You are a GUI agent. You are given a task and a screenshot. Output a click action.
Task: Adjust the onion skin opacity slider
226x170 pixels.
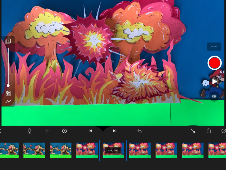click(8, 85)
